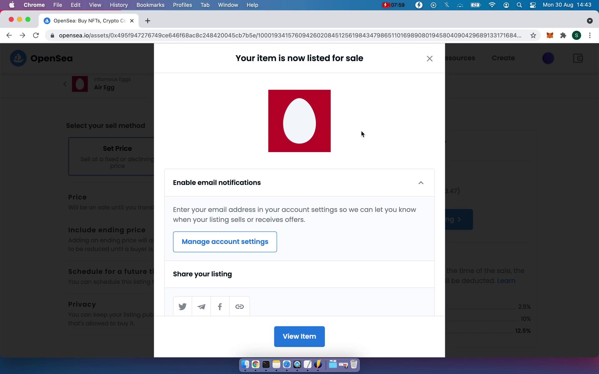Click the Manage account settings button
Viewport: 599px width, 374px height.
225,241
